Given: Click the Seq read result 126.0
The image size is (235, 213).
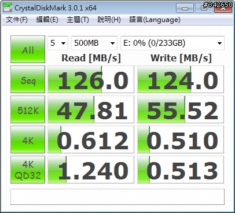Looking at the screenshot, I should click(x=91, y=79).
